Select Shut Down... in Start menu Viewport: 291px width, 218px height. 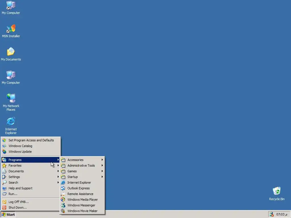click(x=31, y=207)
